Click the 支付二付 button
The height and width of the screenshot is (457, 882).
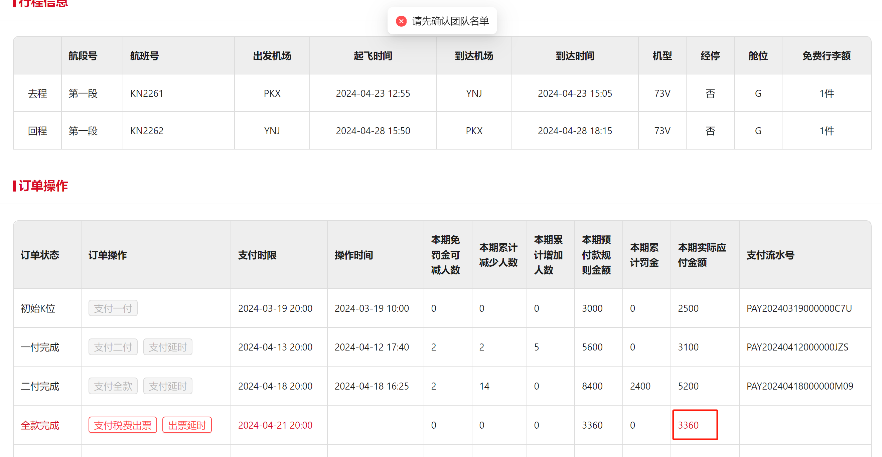click(113, 347)
